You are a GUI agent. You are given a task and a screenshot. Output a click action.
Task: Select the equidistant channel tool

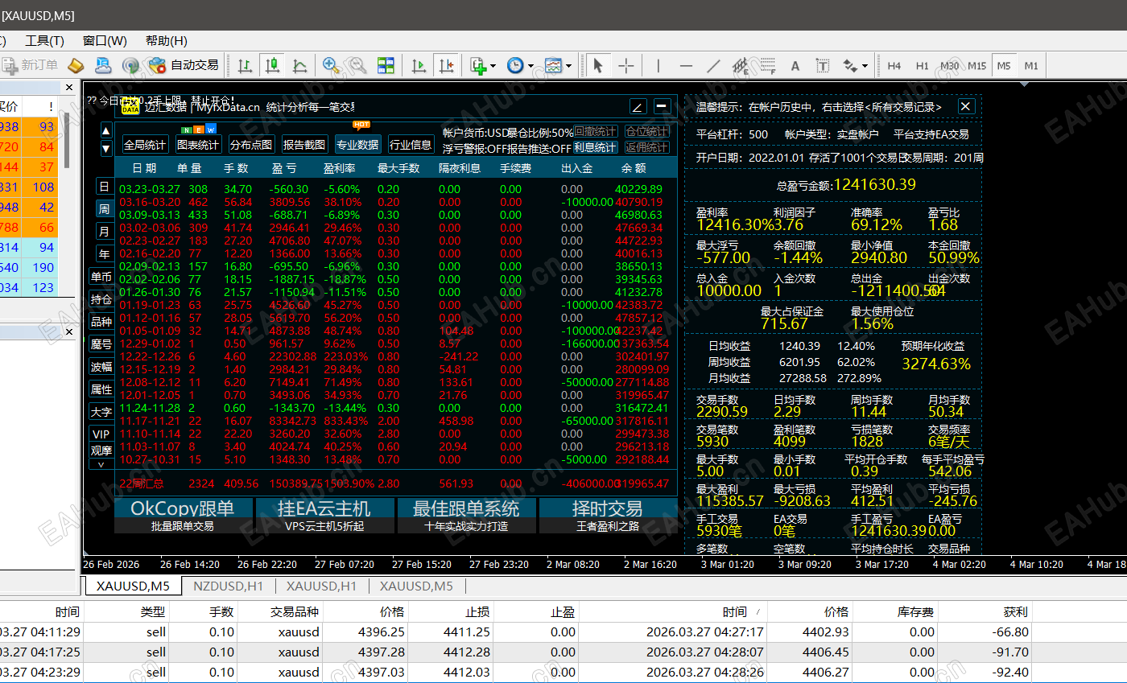pyautogui.click(x=741, y=65)
